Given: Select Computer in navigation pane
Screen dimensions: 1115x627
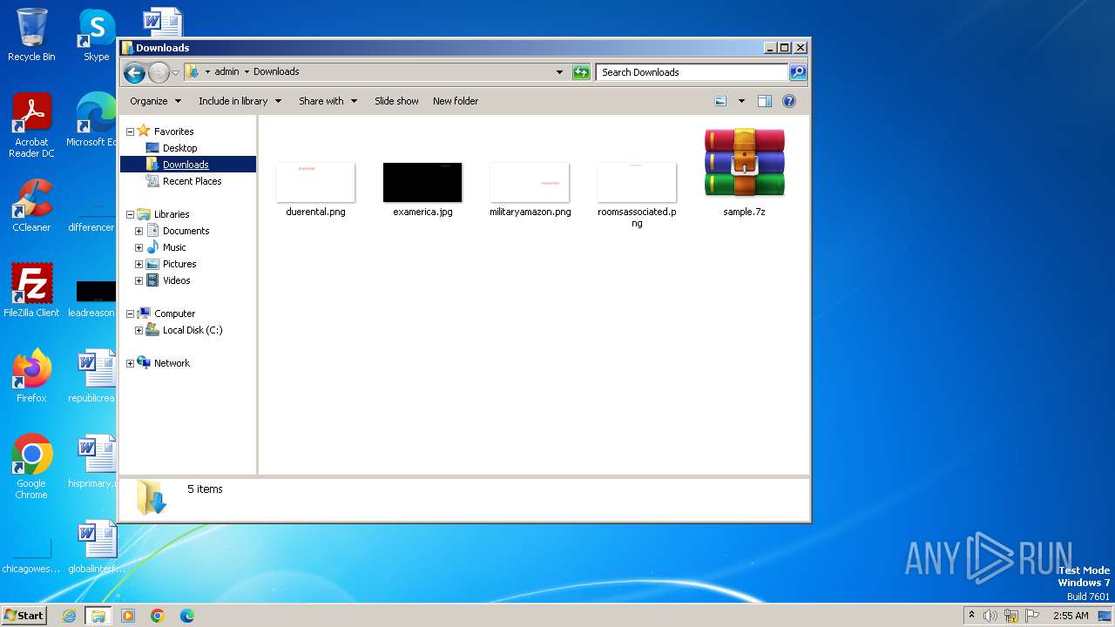Looking at the screenshot, I should (x=174, y=313).
